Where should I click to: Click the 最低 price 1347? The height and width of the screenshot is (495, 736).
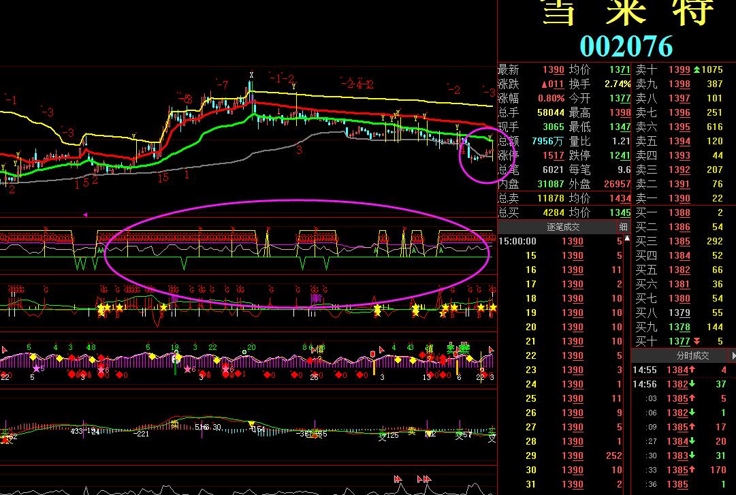click(620, 127)
